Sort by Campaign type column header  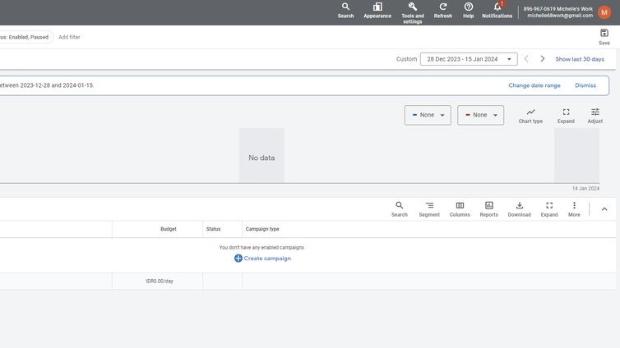click(x=262, y=229)
